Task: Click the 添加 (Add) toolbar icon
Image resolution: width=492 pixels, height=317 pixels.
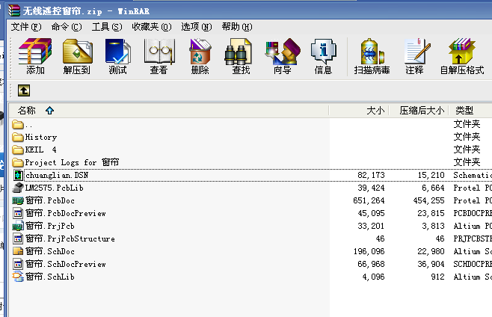Action: (35, 51)
